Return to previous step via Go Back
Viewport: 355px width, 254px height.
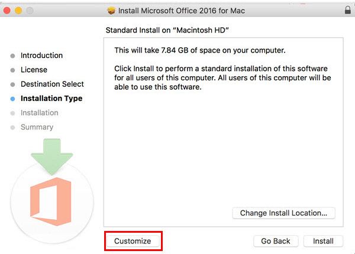point(276,241)
